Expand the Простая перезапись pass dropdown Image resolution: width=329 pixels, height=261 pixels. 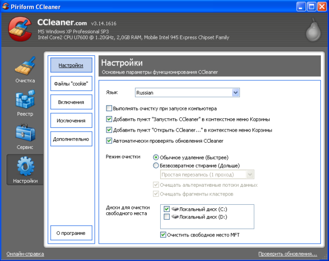207,175
